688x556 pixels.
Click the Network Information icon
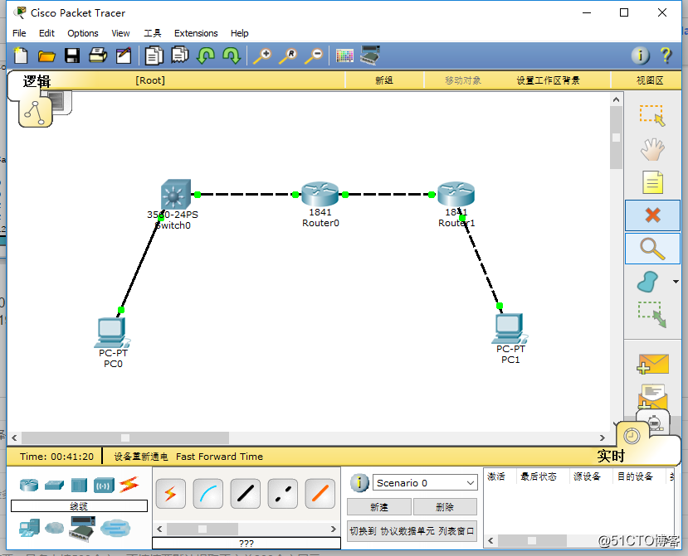[x=640, y=56]
